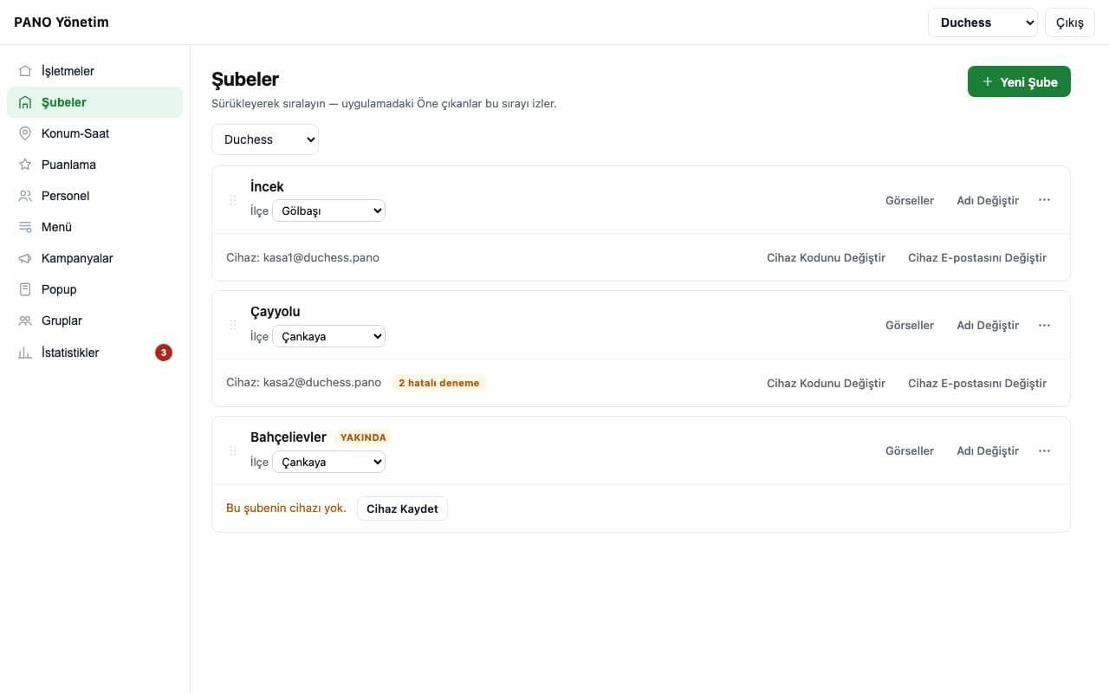Click the Yeni Şube button
The height and width of the screenshot is (693, 1109).
point(1019,81)
